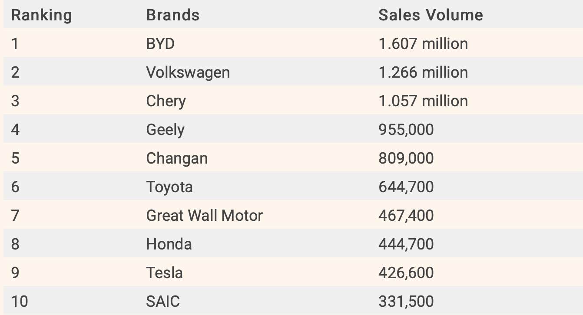Click the Chery brand name
This screenshot has width=583, height=315.
point(166,101)
